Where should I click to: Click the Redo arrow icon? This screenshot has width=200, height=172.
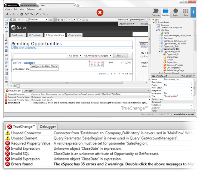click(44, 14)
